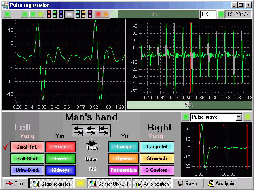The image size is (254, 190).
Task: Select the Pericardium organ button
Action: [x=124, y=170]
